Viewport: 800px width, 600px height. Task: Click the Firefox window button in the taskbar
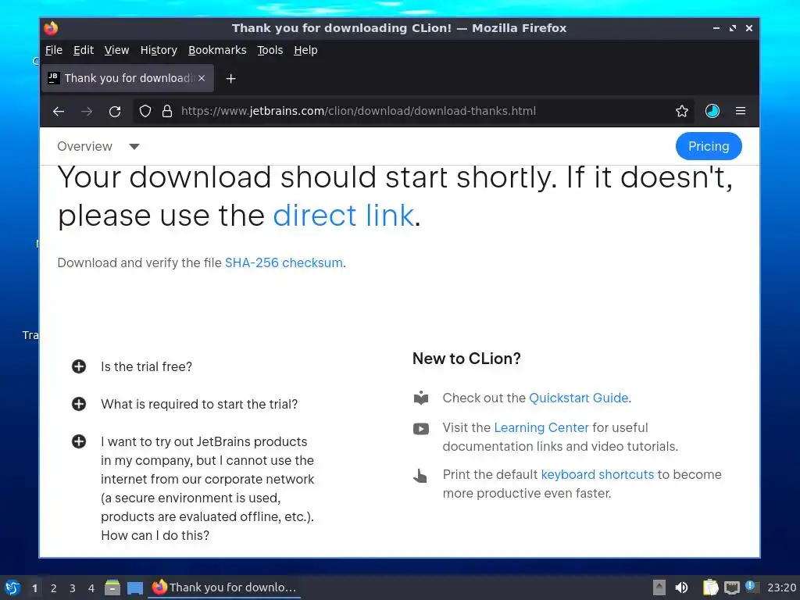click(224, 587)
